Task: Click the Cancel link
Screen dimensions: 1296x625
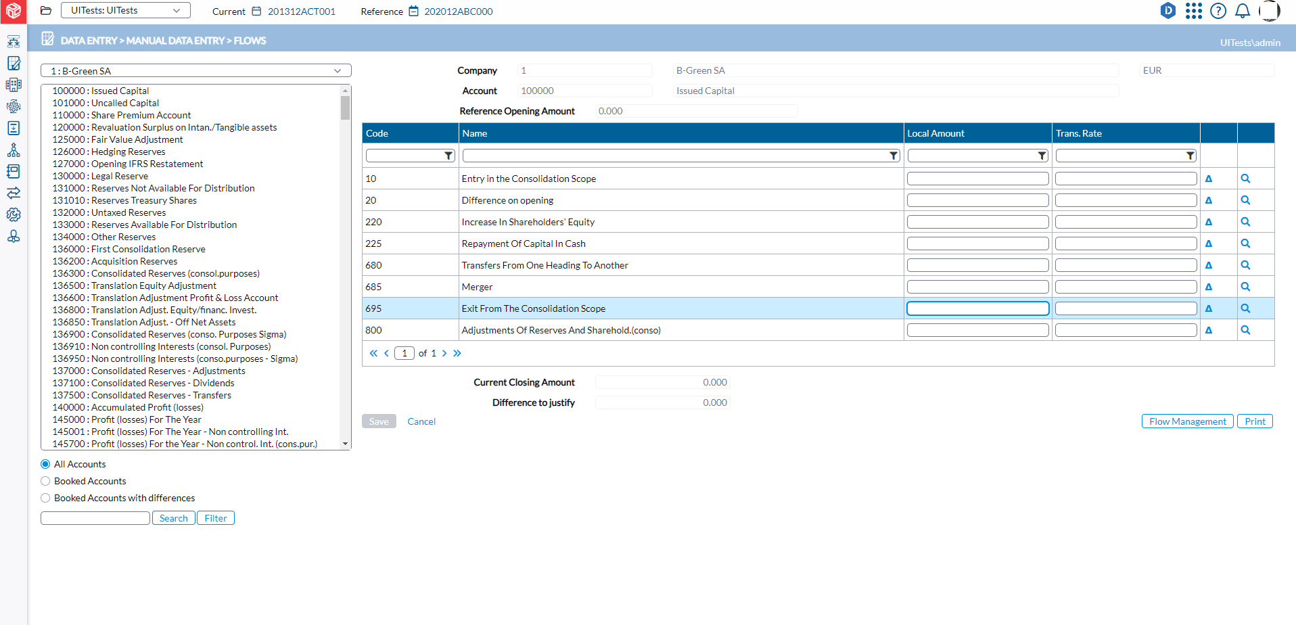Action: pyautogui.click(x=421, y=421)
